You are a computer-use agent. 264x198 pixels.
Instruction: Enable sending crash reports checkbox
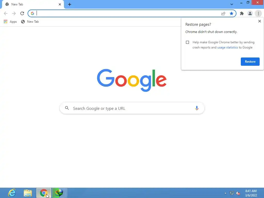[x=187, y=42]
